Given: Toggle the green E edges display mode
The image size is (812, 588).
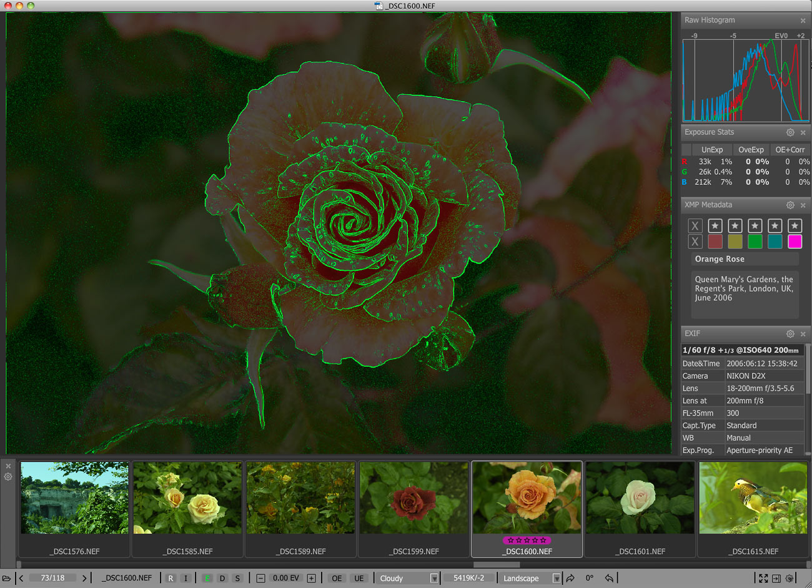Looking at the screenshot, I should pyautogui.click(x=207, y=579).
